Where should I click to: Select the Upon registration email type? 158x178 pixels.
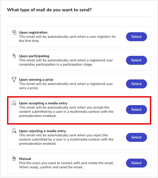pyautogui.click(x=137, y=37)
